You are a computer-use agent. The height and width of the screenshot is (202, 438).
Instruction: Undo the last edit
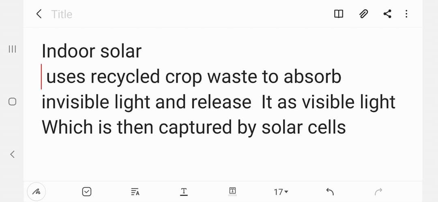[330, 191]
